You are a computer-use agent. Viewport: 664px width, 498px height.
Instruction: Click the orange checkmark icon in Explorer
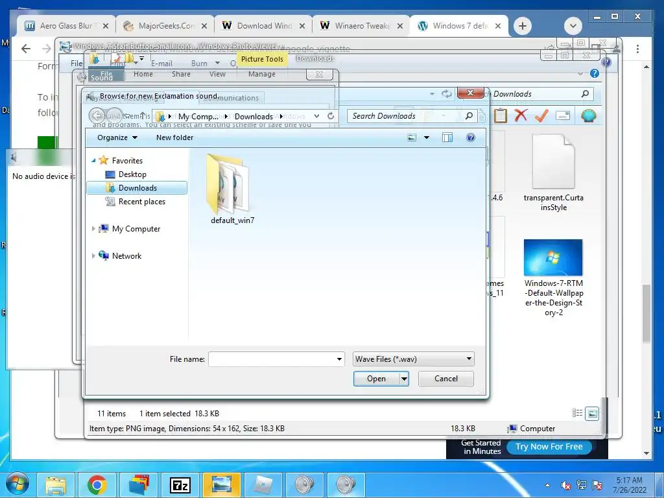541,115
